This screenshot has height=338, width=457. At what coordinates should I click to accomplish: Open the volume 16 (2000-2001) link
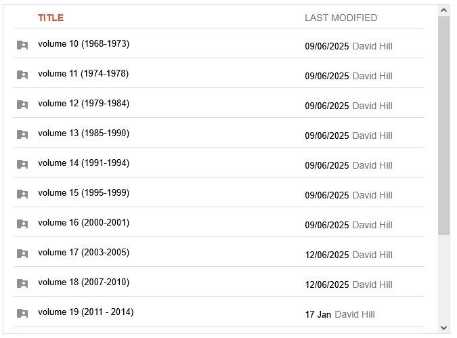click(x=83, y=223)
